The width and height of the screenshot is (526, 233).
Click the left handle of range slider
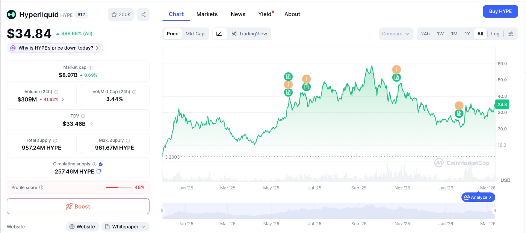(162, 211)
